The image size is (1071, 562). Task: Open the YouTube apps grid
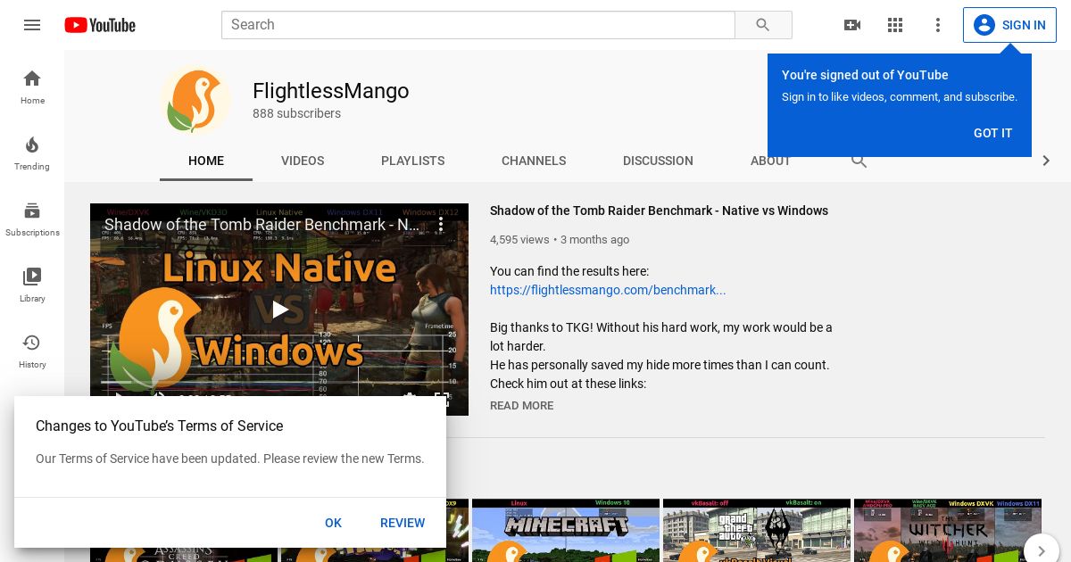pyautogui.click(x=895, y=25)
